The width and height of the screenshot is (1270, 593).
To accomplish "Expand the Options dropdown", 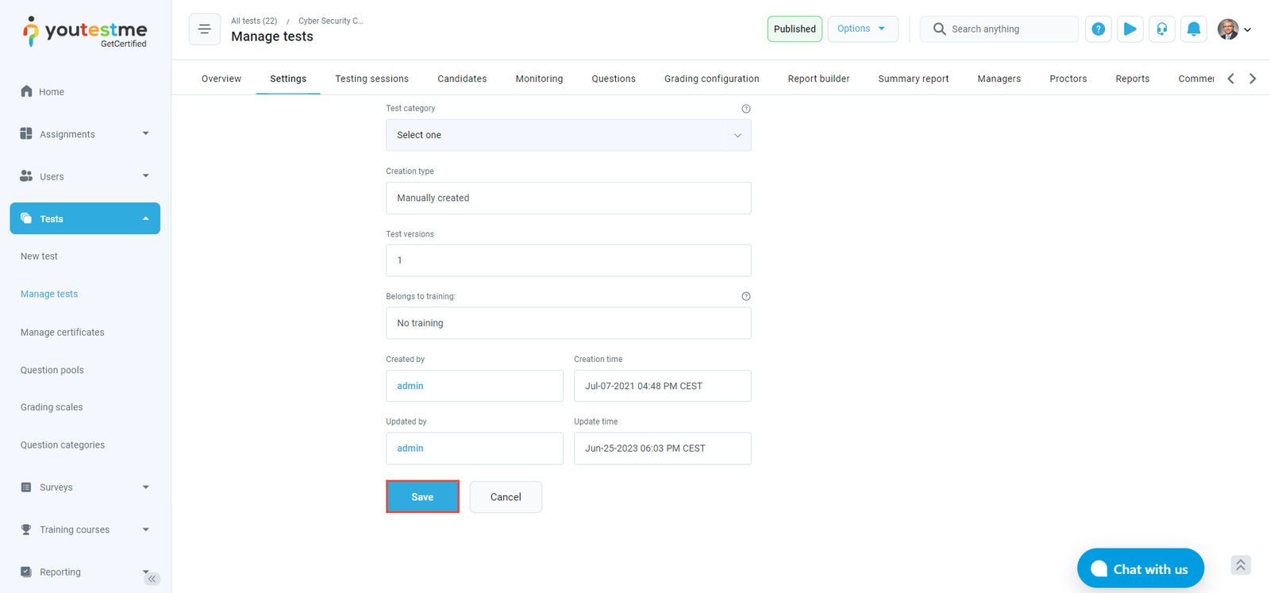I will pyautogui.click(x=862, y=29).
